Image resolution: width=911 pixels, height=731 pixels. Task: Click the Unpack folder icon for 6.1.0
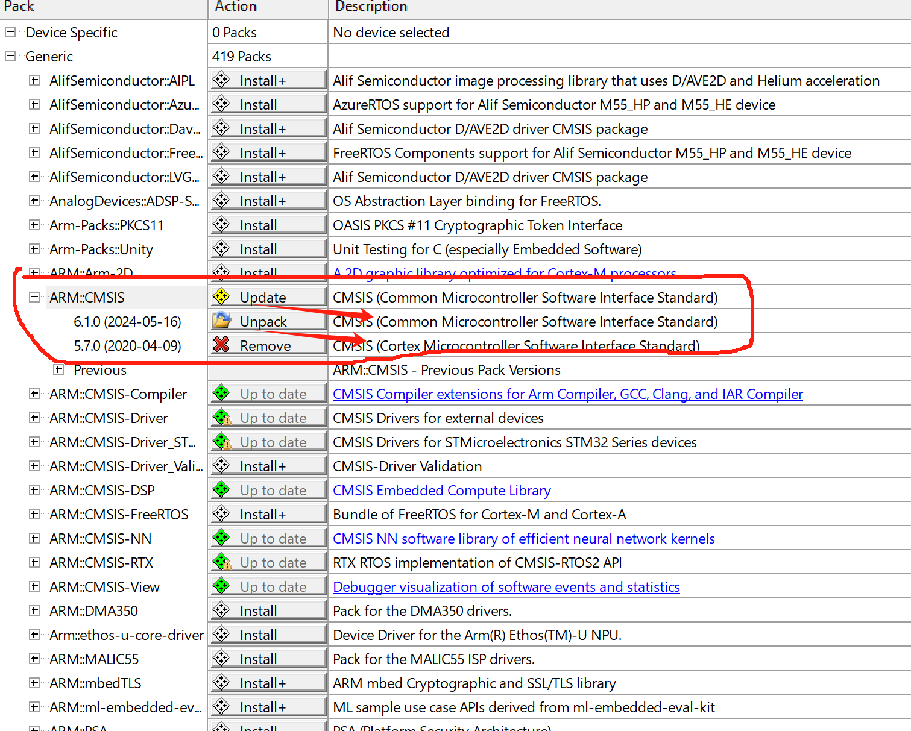[222, 321]
